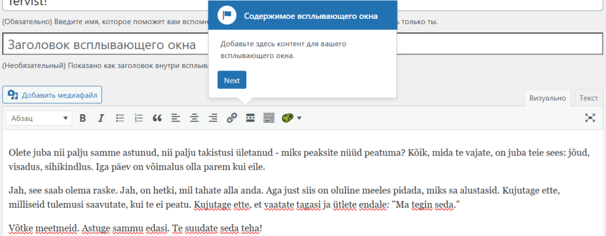Click the line 'Võtke meetmeid. Astuge sammu edasi'
This screenshot has height=236, width=606.
click(x=136, y=228)
